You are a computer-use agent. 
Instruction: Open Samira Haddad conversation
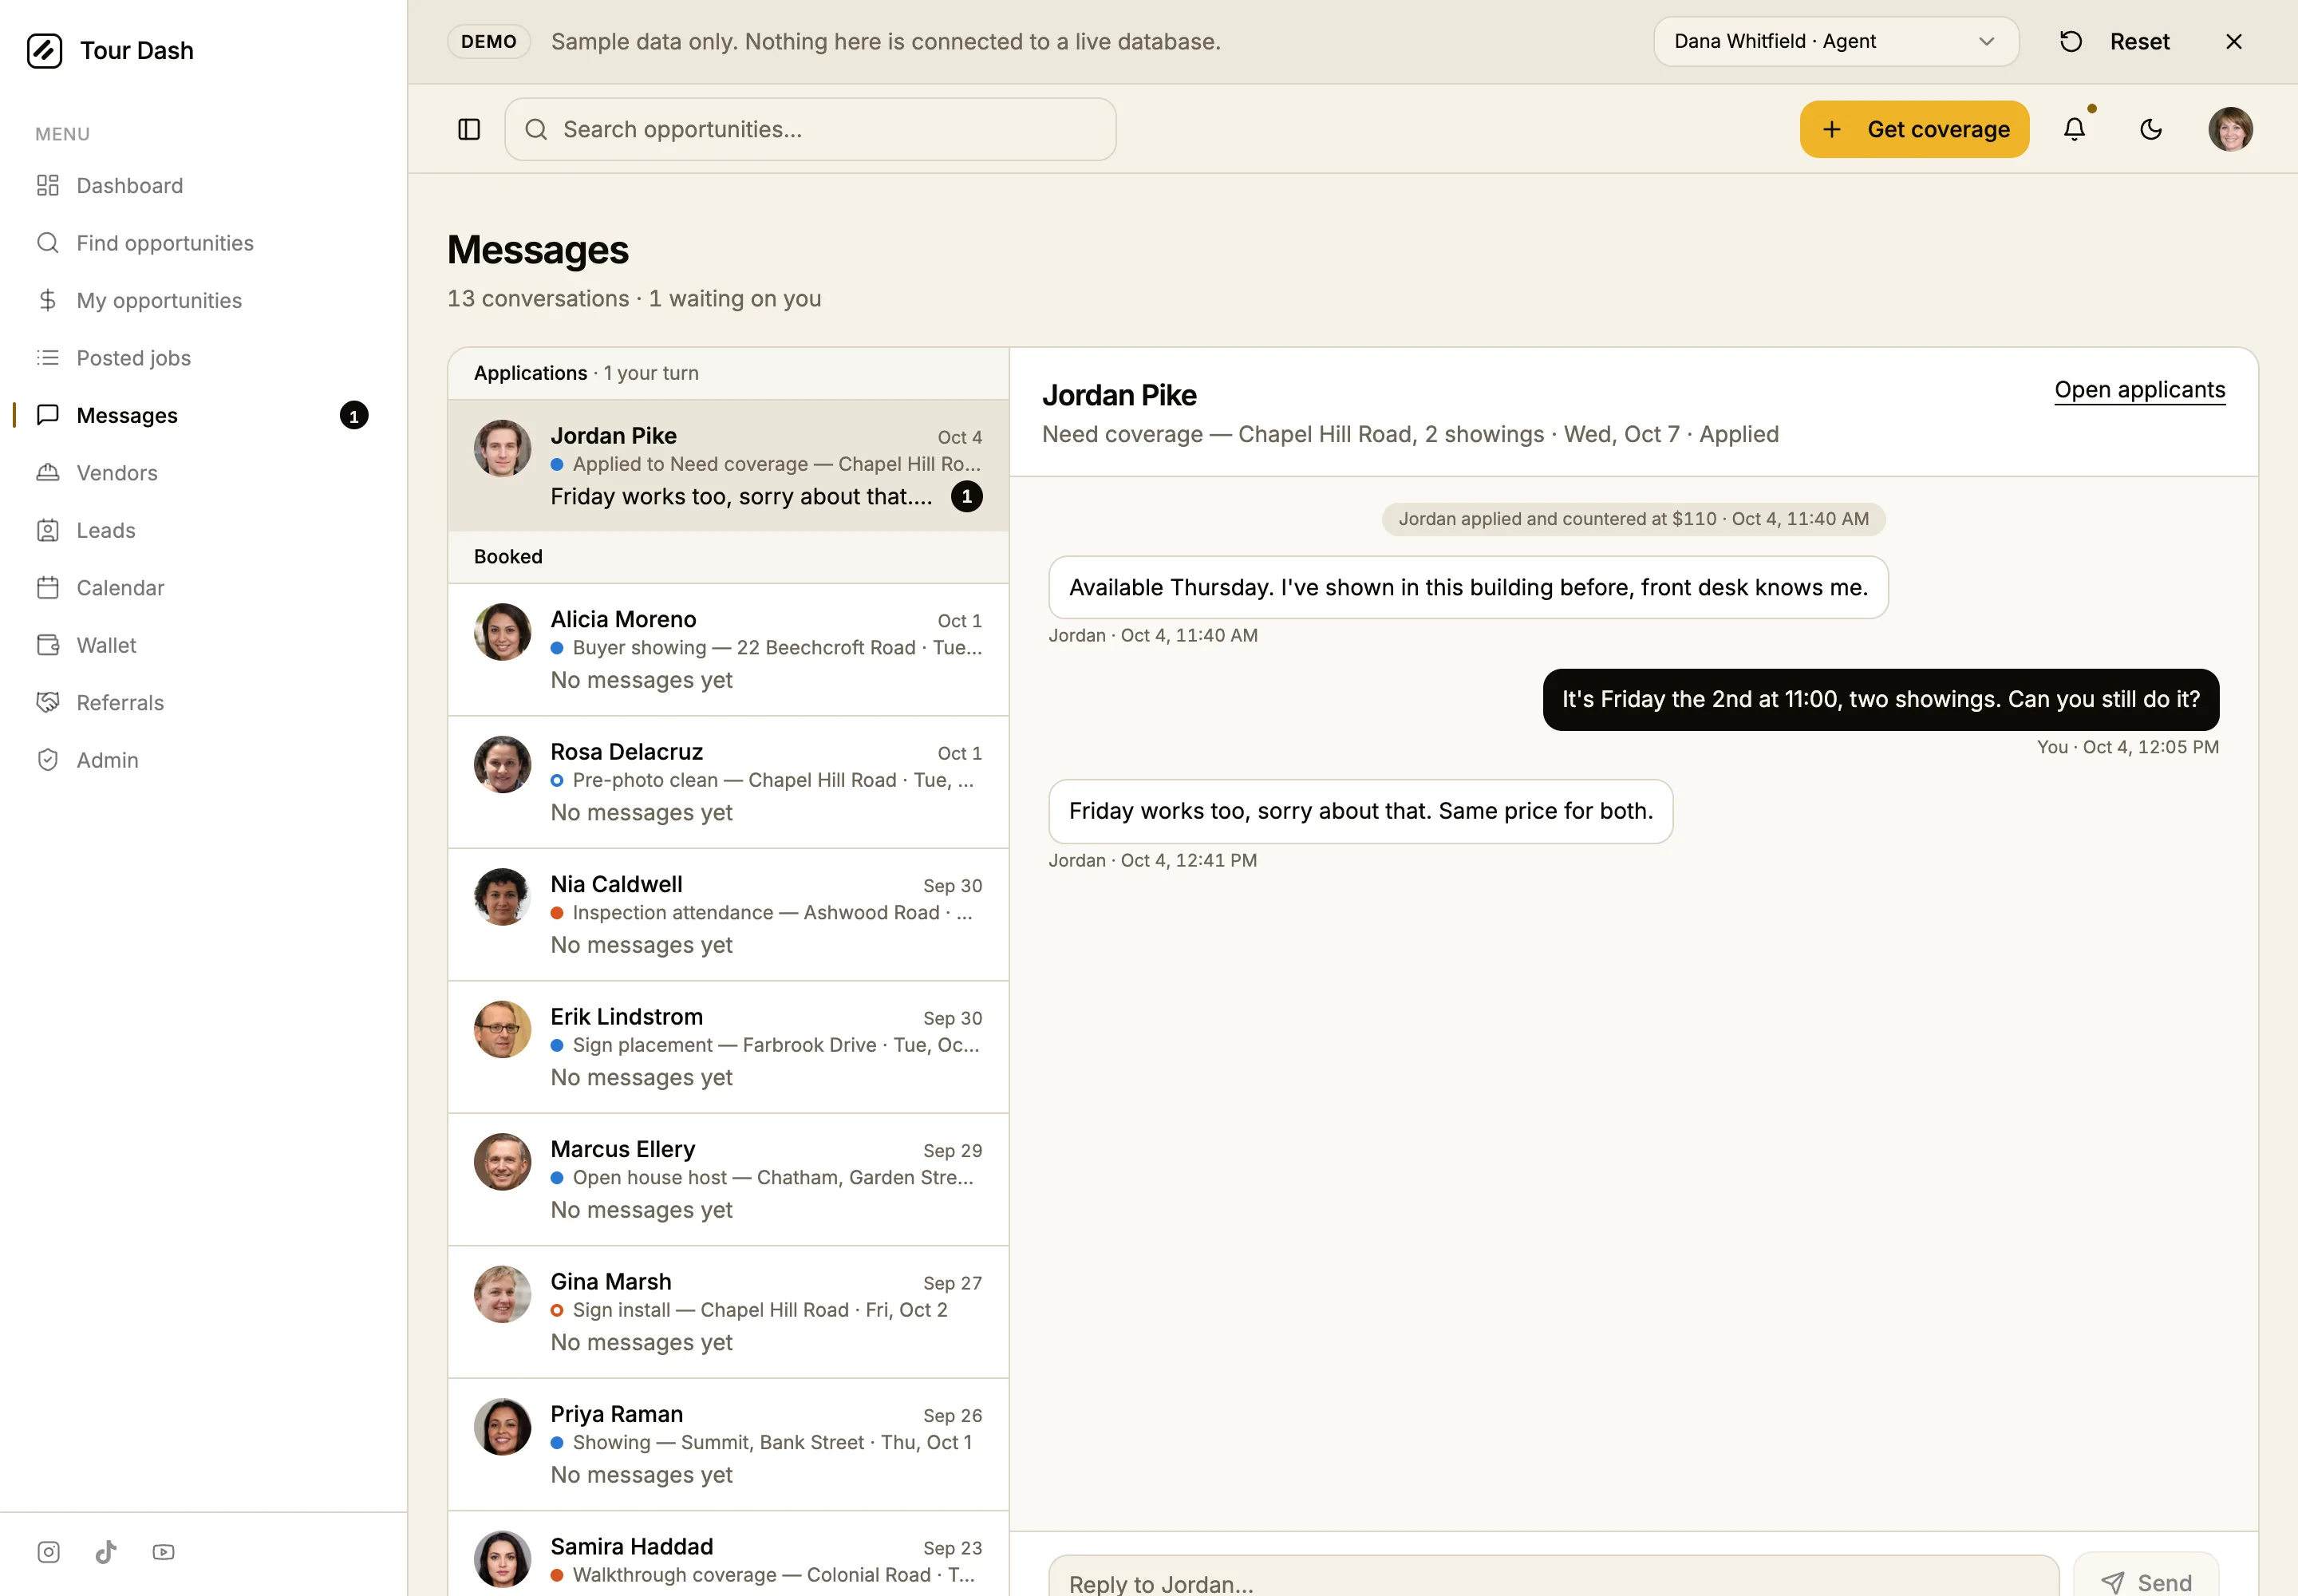tap(728, 1555)
